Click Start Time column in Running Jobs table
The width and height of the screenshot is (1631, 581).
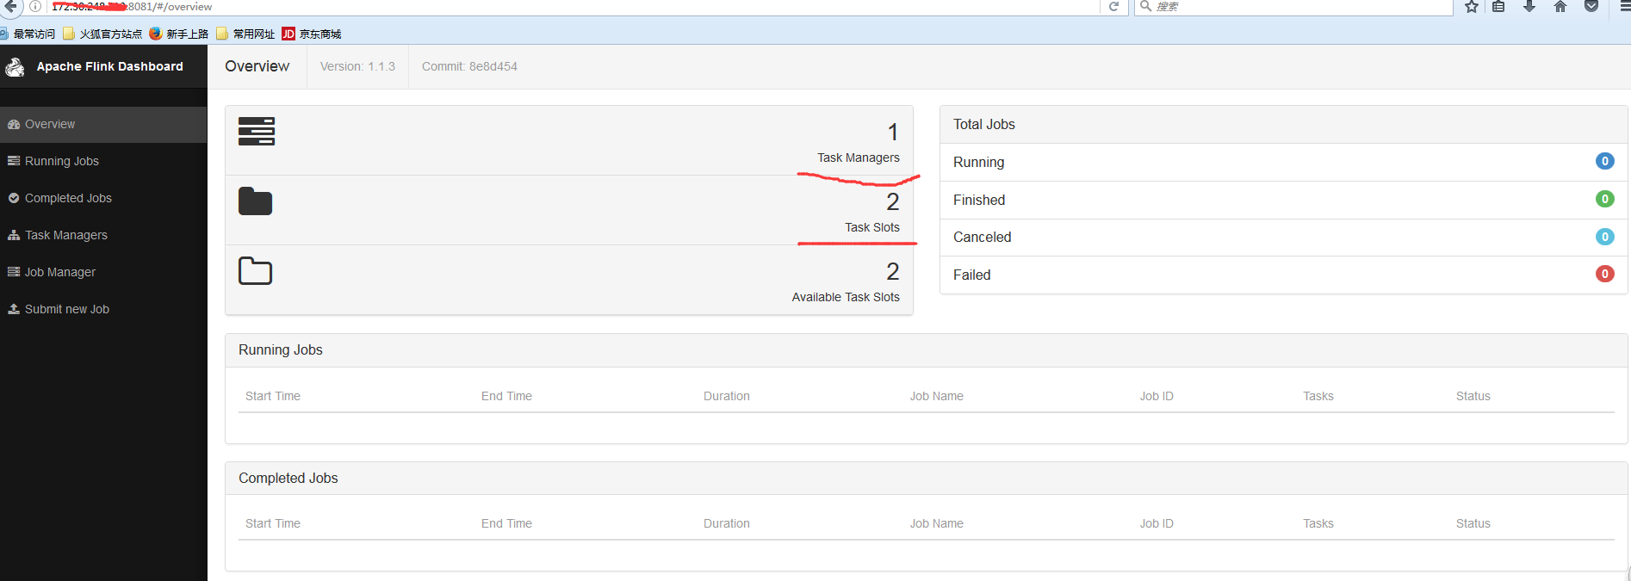coord(273,396)
